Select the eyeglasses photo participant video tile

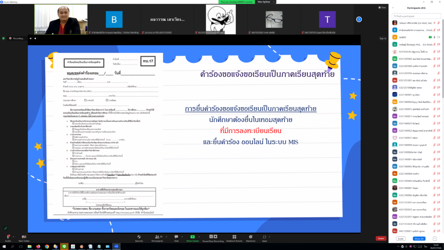[x=274, y=19]
